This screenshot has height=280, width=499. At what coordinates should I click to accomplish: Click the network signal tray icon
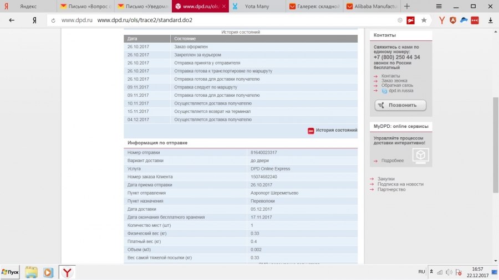point(440,272)
